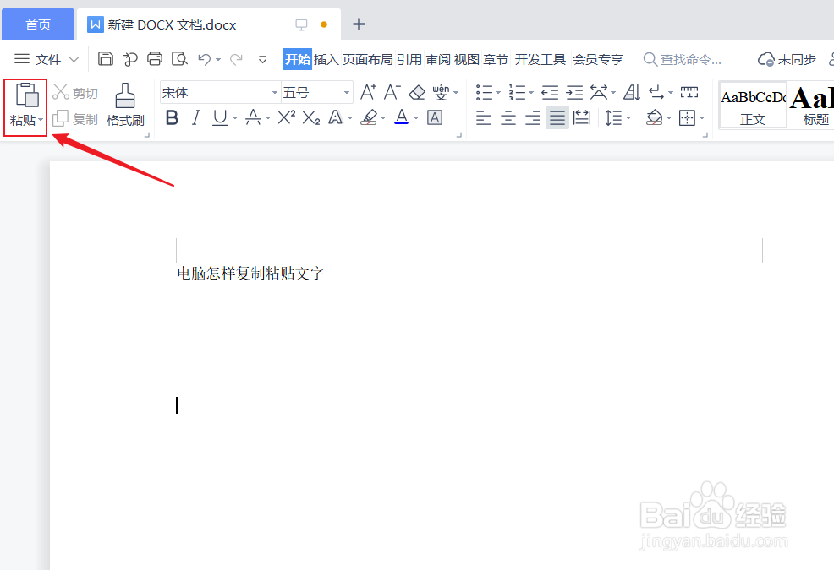Image resolution: width=834 pixels, height=570 pixels.
Task: Click the Copy button
Action: click(75, 118)
